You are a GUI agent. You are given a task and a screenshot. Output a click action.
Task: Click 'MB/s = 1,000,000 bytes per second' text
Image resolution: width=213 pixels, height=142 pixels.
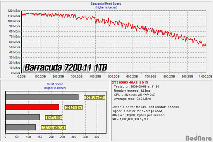pos(138,115)
